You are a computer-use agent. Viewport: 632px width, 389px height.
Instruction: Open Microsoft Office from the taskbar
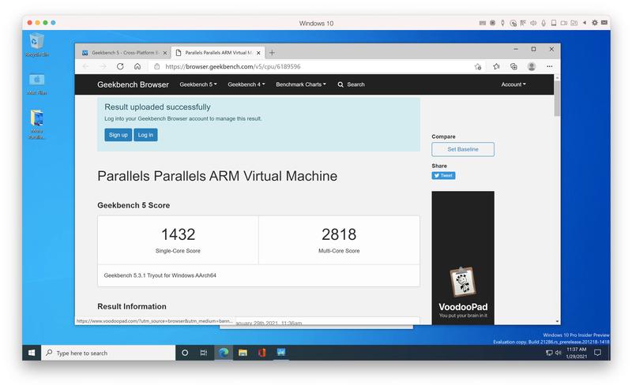coord(261,353)
